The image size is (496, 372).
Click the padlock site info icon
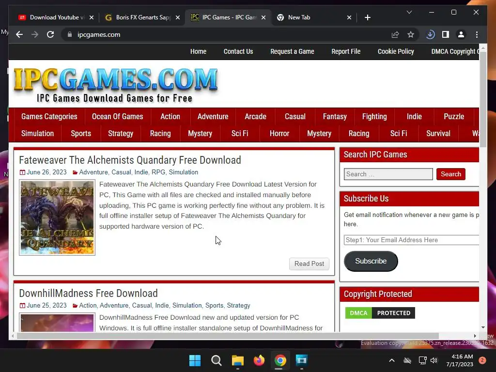[x=70, y=34]
